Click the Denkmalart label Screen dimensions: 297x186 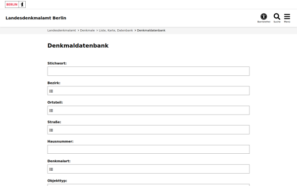coord(59,161)
